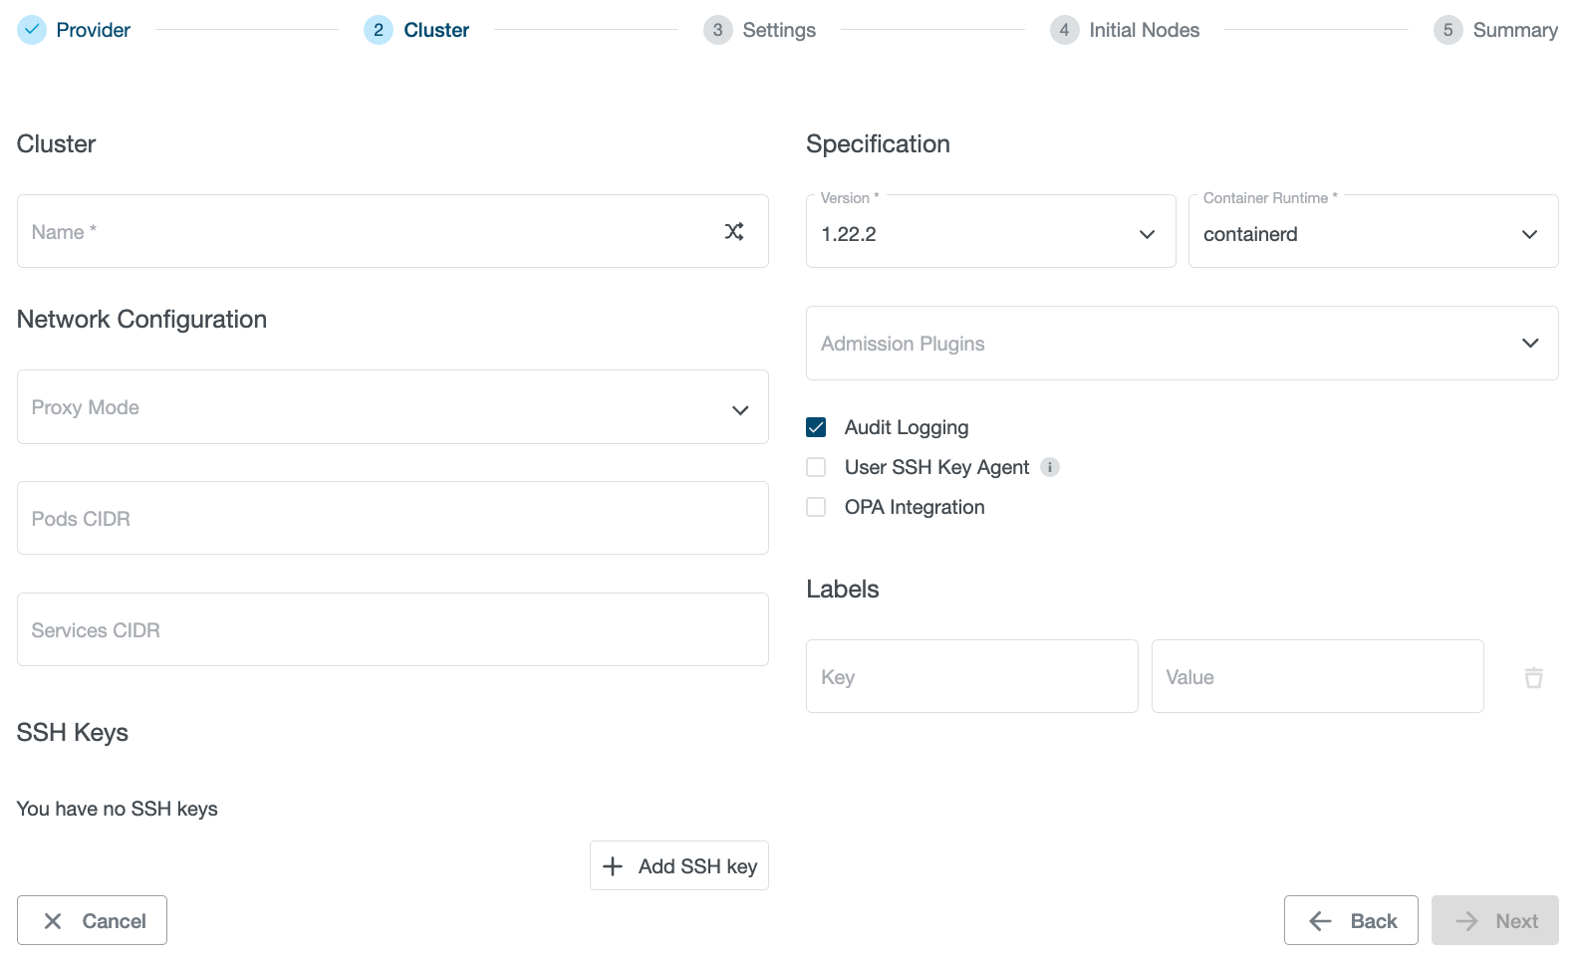Image resolution: width=1576 pixels, height=955 pixels.
Task: Select the Settings step label
Action: 779,30
